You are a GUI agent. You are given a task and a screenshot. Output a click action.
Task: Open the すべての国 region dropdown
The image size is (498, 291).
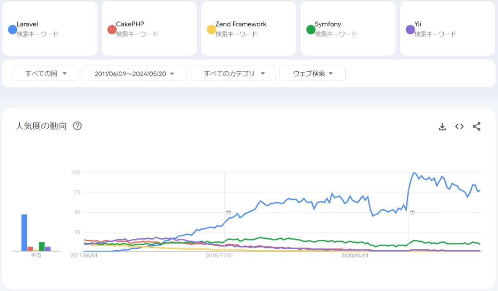pos(45,73)
